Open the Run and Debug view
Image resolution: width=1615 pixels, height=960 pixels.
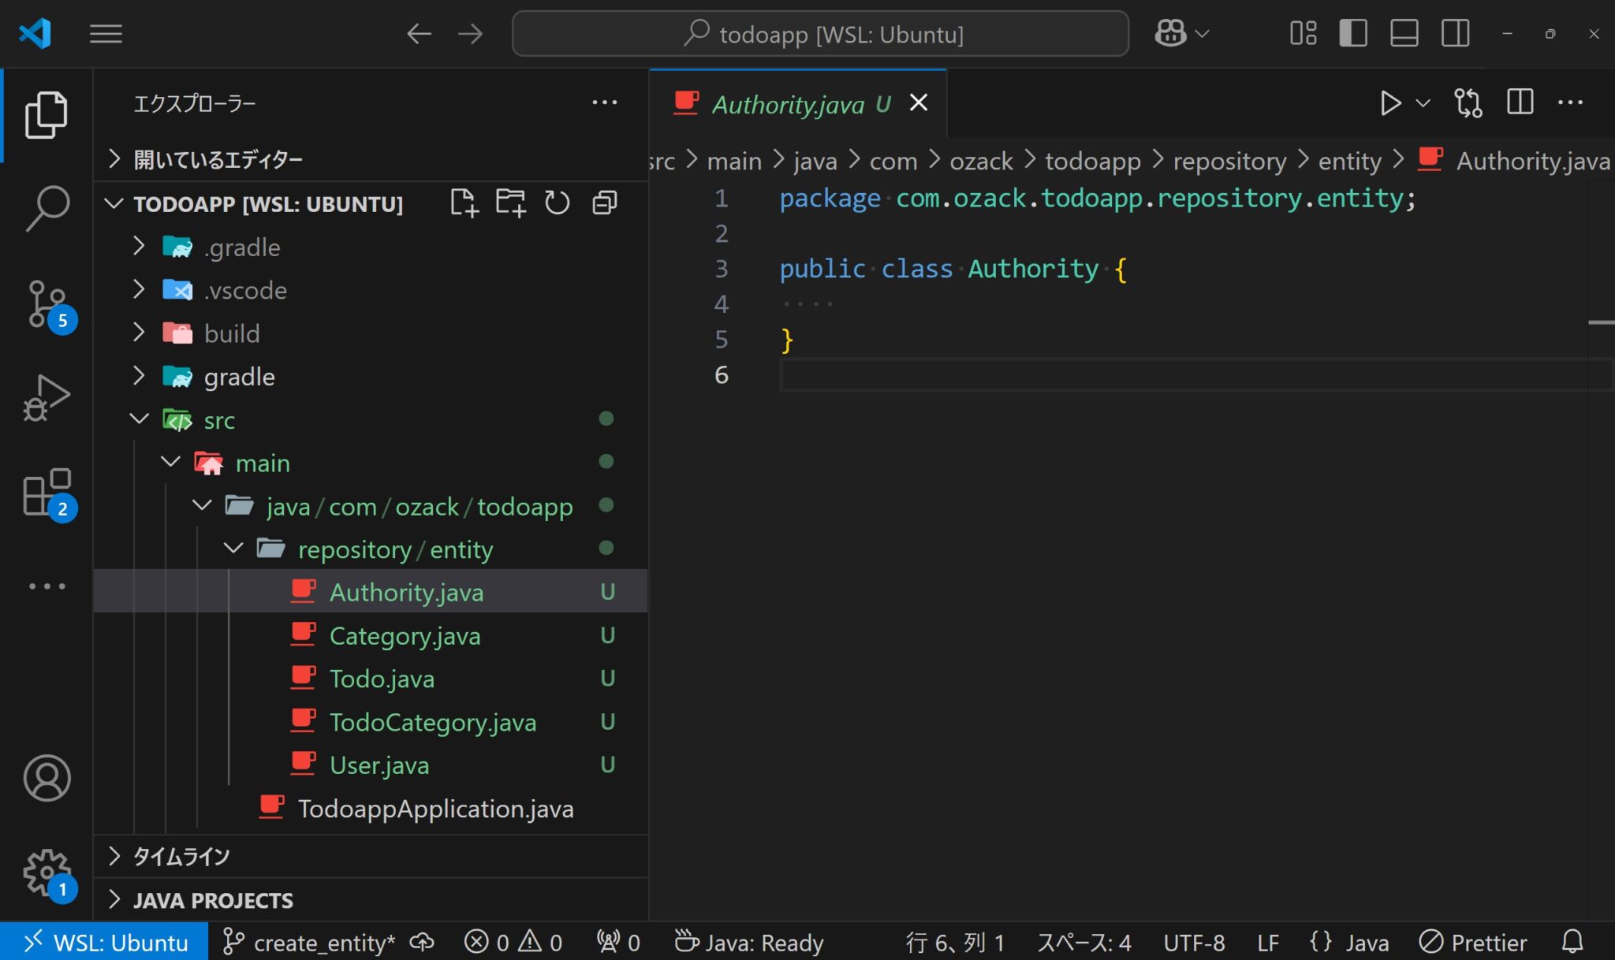[x=47, y=398]
